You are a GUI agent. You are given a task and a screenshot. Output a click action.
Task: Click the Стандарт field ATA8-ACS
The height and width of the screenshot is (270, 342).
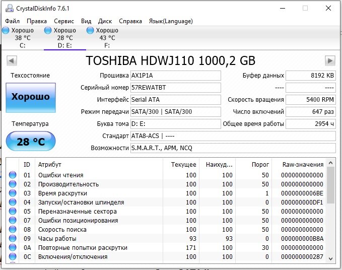[233, 136]
